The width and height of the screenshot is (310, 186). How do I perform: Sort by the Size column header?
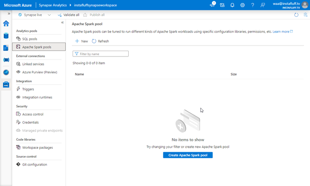(233, 74)
